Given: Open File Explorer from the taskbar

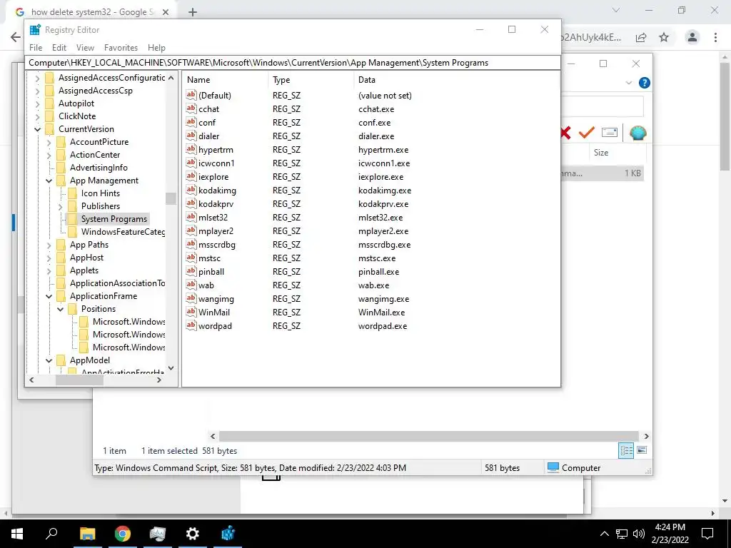Looking at the screenshot, I should point(87,534).
